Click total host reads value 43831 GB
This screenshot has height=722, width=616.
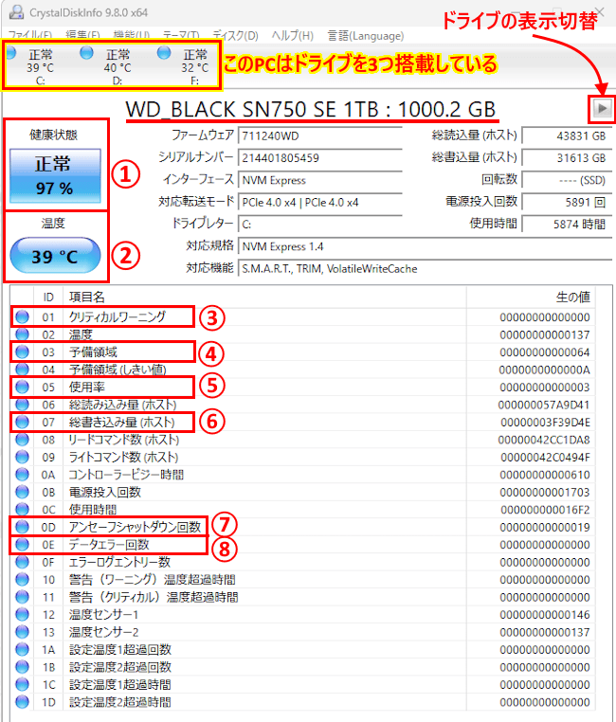point(567,135)
